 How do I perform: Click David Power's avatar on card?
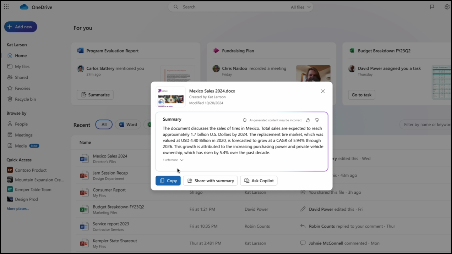tap(352, 69)
